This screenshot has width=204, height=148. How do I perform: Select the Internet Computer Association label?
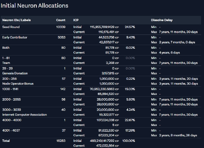[x=24, y=115]
